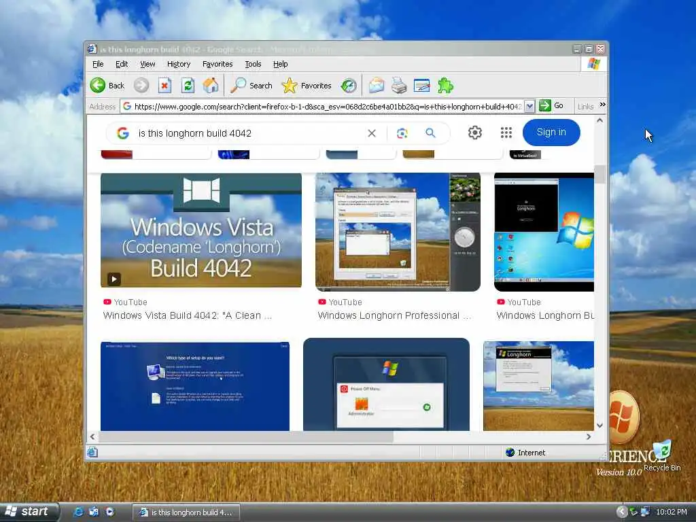
Task: Click the page icon in the status bar
Action: click(x=92, y=452)
